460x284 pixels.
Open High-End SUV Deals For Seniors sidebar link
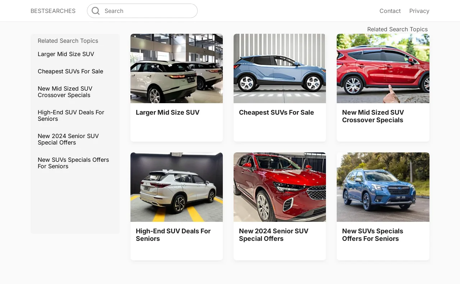(x=71, y=116)
